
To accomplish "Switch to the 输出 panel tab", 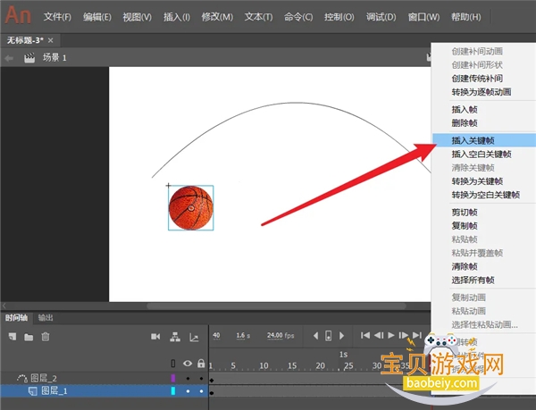I will (46, 318).
